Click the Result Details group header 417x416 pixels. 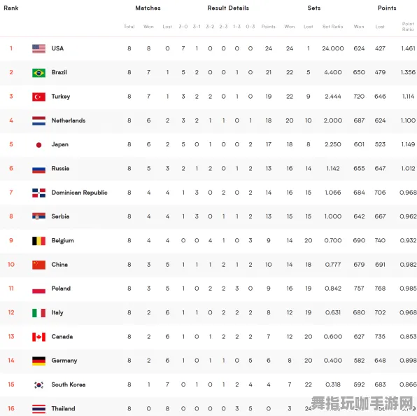228,8
